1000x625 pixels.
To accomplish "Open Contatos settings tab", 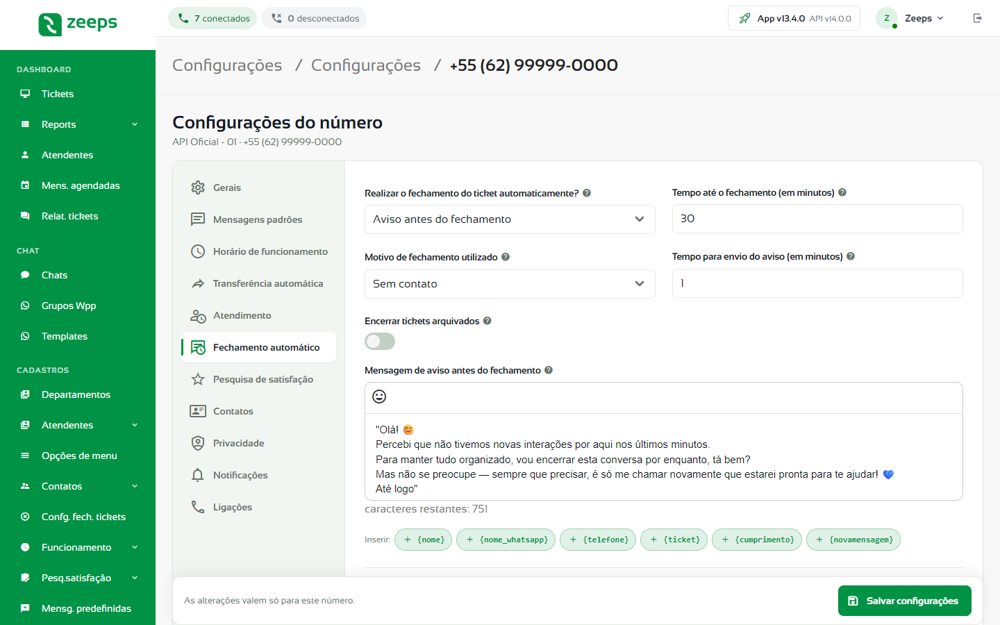I will coord(258,411).
